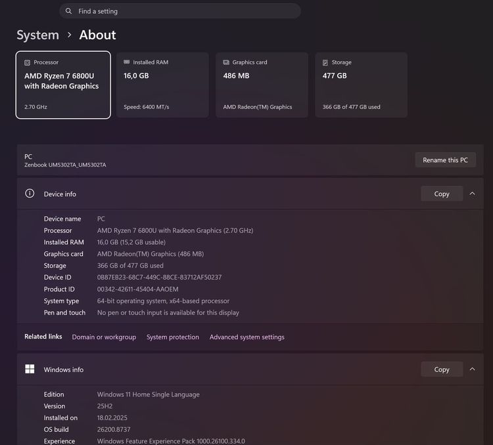Click the Installed on date 18.02.2025
The image size is (493, 445).
click(x=112, y=417)
